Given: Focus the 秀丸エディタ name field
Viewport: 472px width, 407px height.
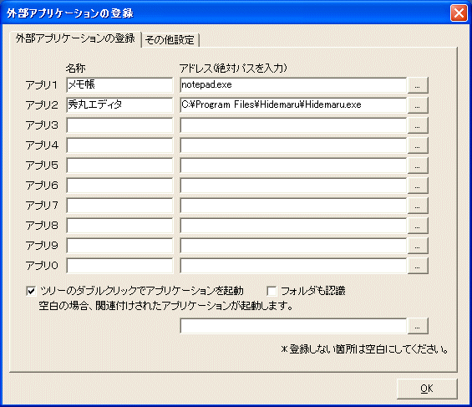Looking at the screenshot, I should 119,105.
